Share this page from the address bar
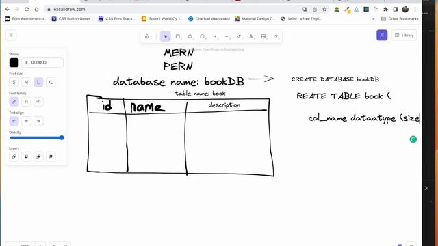Viewport: 438px width, 246px height. click(315, 9)
